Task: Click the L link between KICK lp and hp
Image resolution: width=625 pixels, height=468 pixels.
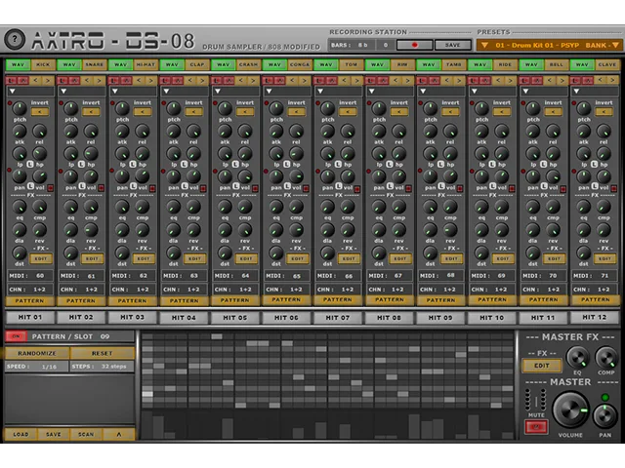Action: (30, 164)
